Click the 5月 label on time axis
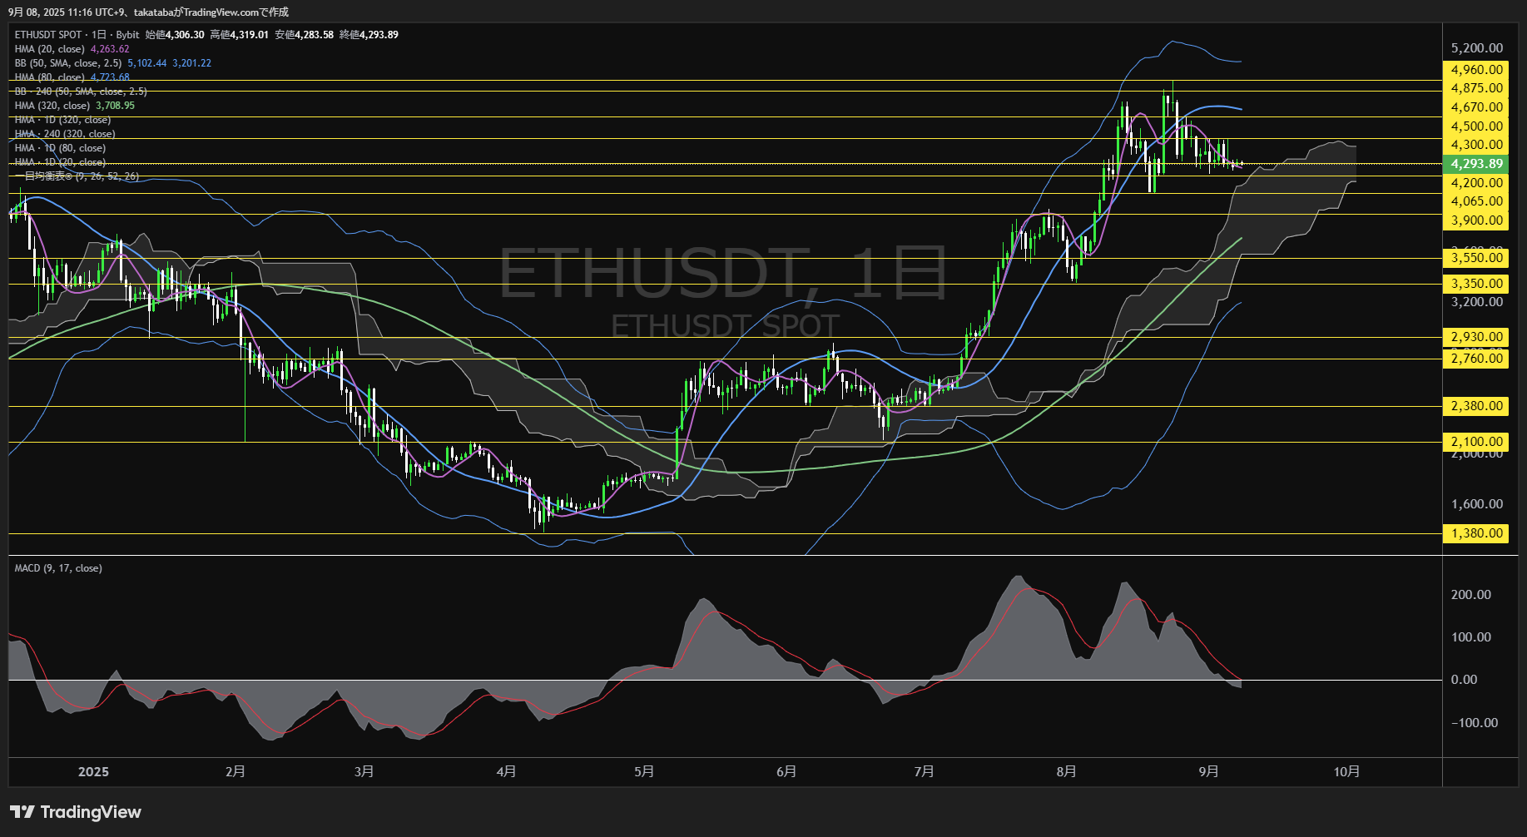 [644, 772]
